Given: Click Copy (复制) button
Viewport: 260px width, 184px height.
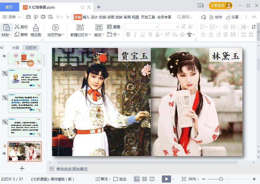Looking at the screenshot, I should [x=21, y=34].
